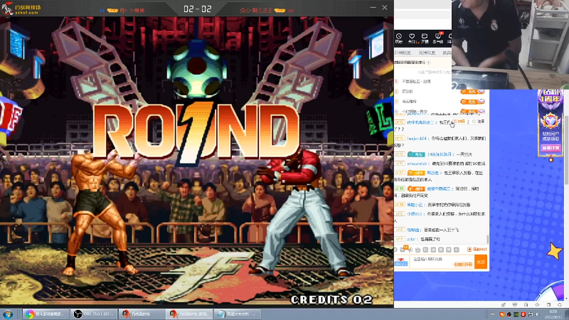Click username zstar in chat
The width and height of the screenshot is (569, 320).
[411, 239]
